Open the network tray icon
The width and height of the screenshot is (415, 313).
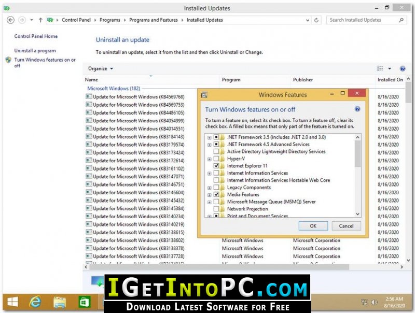click(x=365, y=302)
